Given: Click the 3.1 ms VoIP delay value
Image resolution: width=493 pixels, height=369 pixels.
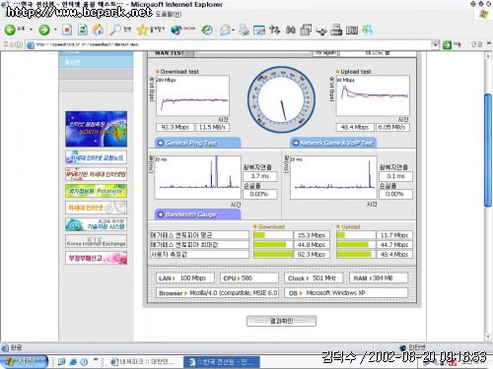Looking at the screenshot, I should click(x=395, y=176).
